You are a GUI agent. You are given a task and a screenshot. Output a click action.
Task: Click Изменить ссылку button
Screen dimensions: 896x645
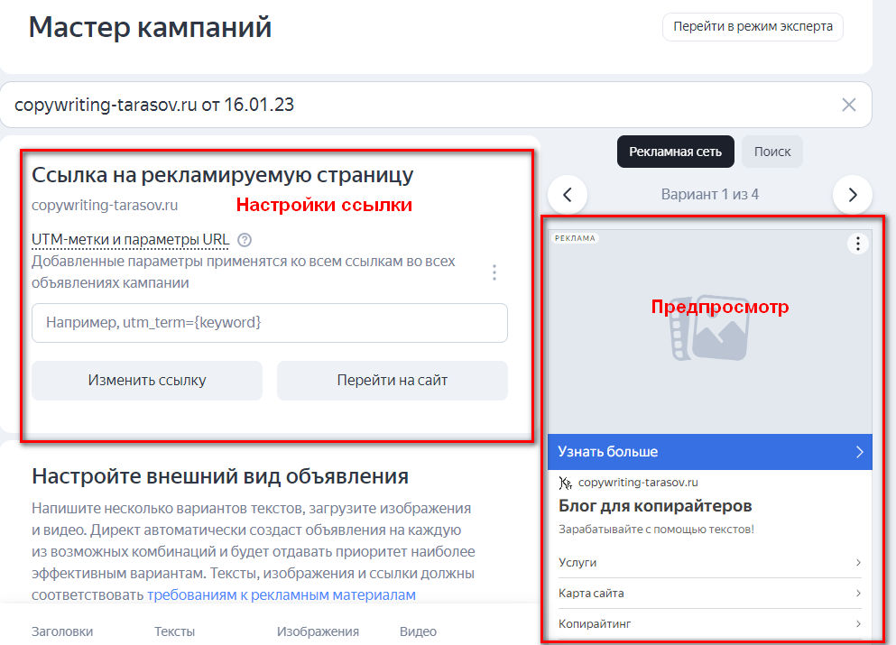click(147, 381)
